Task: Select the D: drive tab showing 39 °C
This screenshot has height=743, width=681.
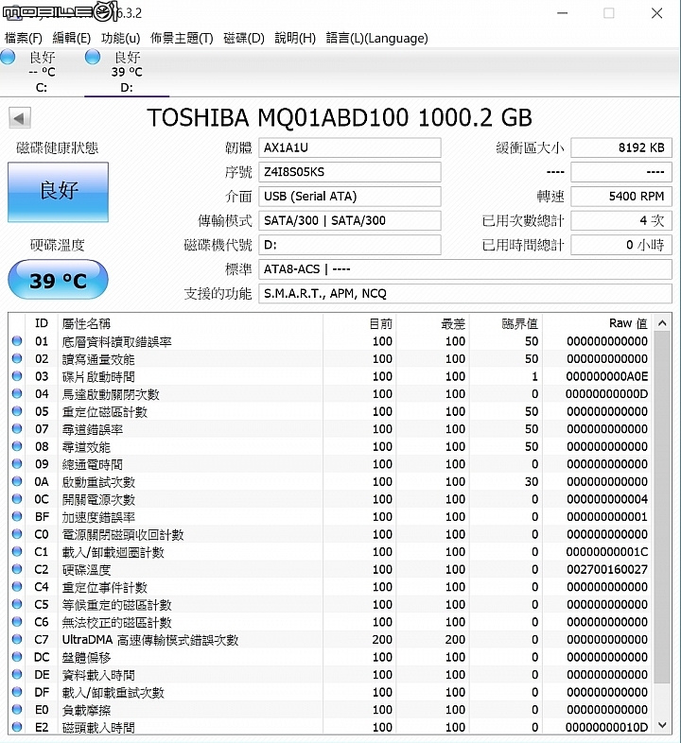Action: coord(127,72)
